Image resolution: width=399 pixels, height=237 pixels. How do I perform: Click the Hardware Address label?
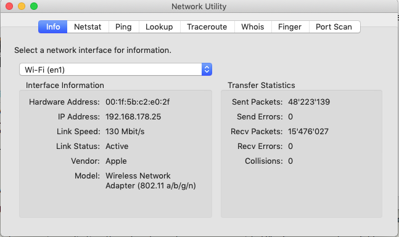64,102
